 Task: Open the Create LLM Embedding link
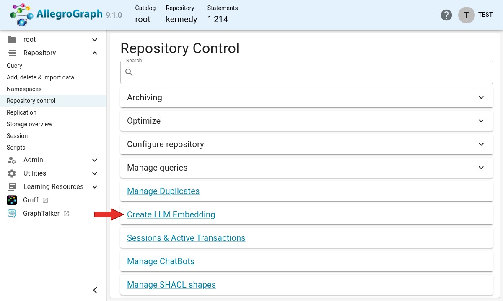point(171,214)
